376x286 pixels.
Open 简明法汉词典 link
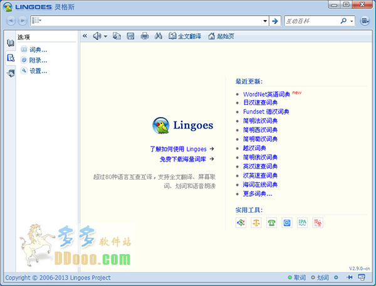tap(260, 121)
